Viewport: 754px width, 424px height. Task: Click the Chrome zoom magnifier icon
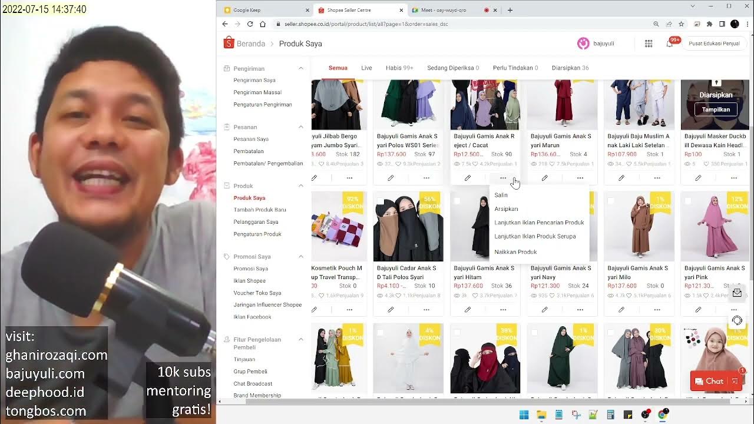pos(656,24)
